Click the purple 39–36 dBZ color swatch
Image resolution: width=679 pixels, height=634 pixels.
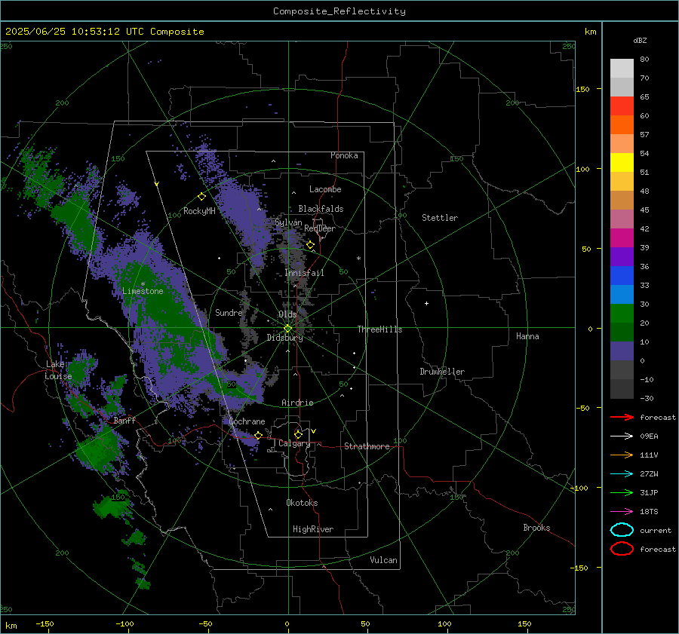point(622,256)
